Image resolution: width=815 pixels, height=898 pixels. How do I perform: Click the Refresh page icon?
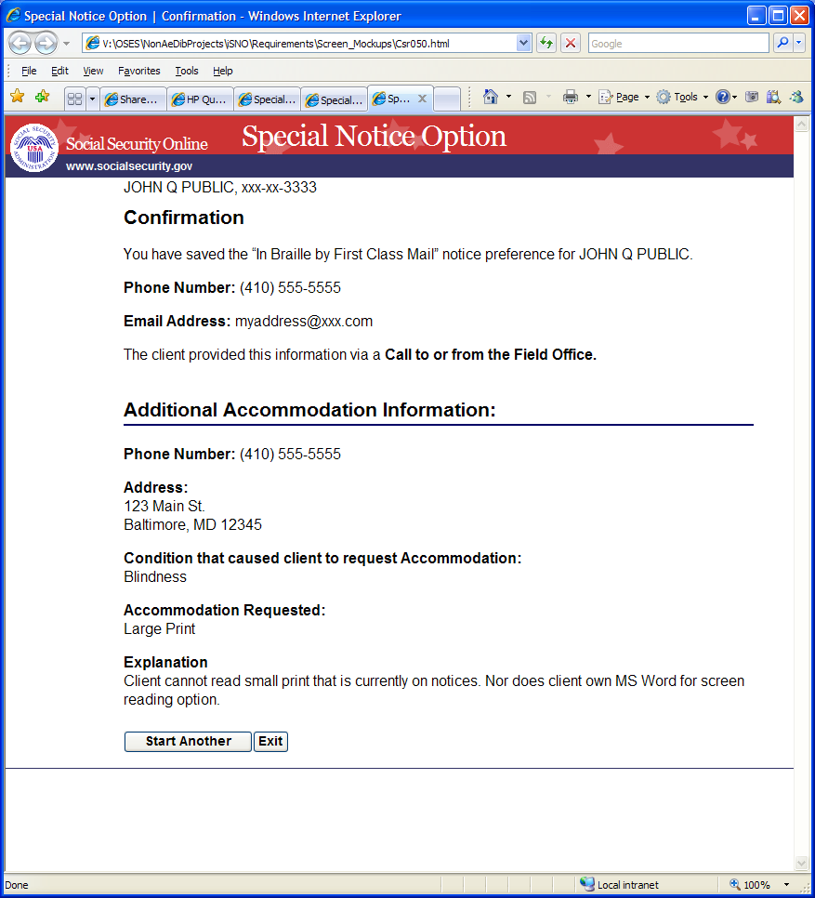click(x=546, y=43)
